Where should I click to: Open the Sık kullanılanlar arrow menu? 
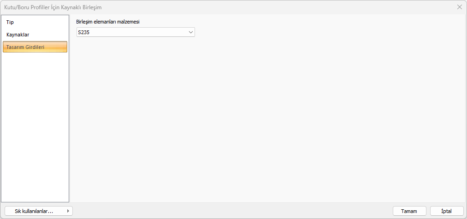pos(68,211)
